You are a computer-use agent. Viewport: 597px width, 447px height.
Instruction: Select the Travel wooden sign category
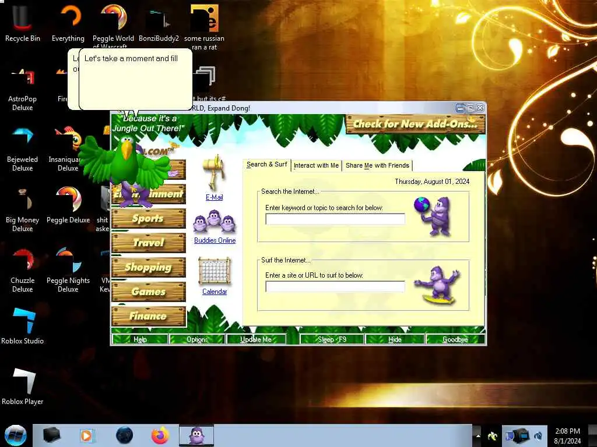click(x=149, y=243)
